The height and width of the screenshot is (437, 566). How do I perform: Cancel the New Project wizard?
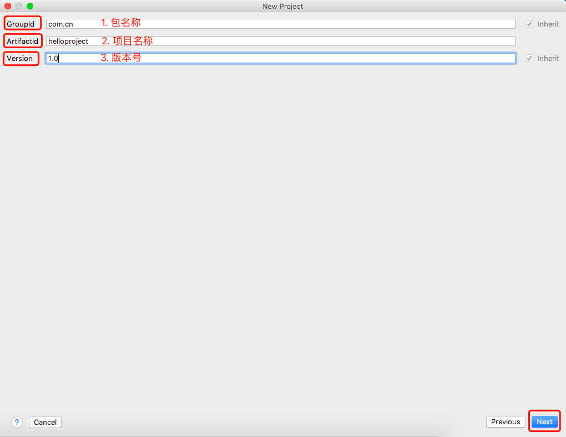45,422
